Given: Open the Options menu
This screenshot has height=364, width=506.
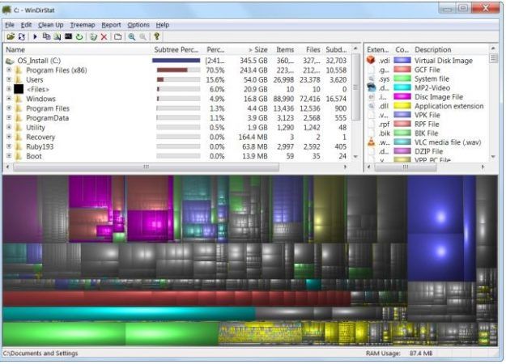Looking at the screenshot, I should (138, 25).
